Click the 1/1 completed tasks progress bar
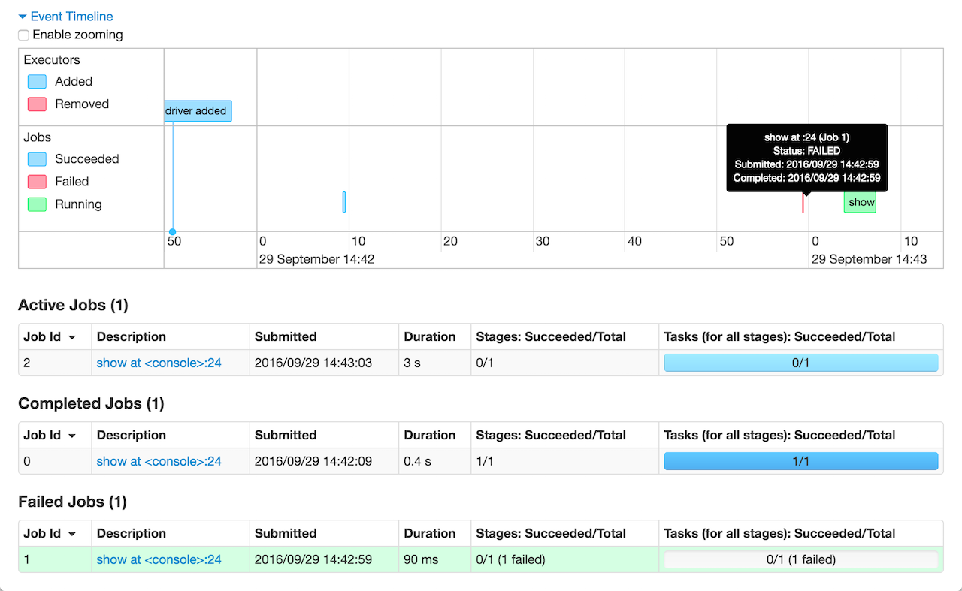 (800, 460)
